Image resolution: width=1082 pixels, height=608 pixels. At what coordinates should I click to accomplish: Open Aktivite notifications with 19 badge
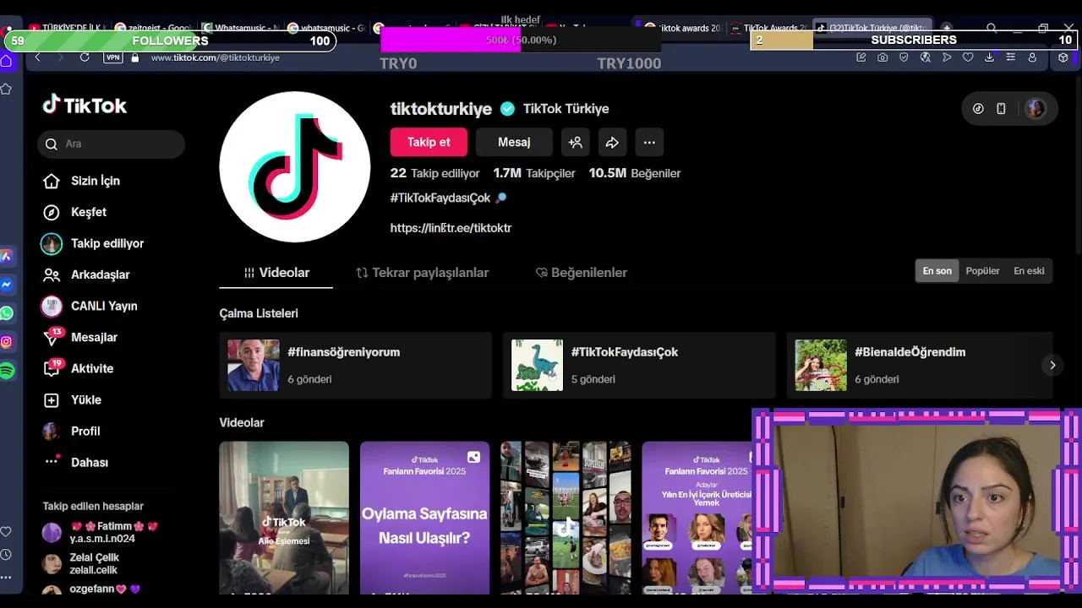[x=78, y=368]
